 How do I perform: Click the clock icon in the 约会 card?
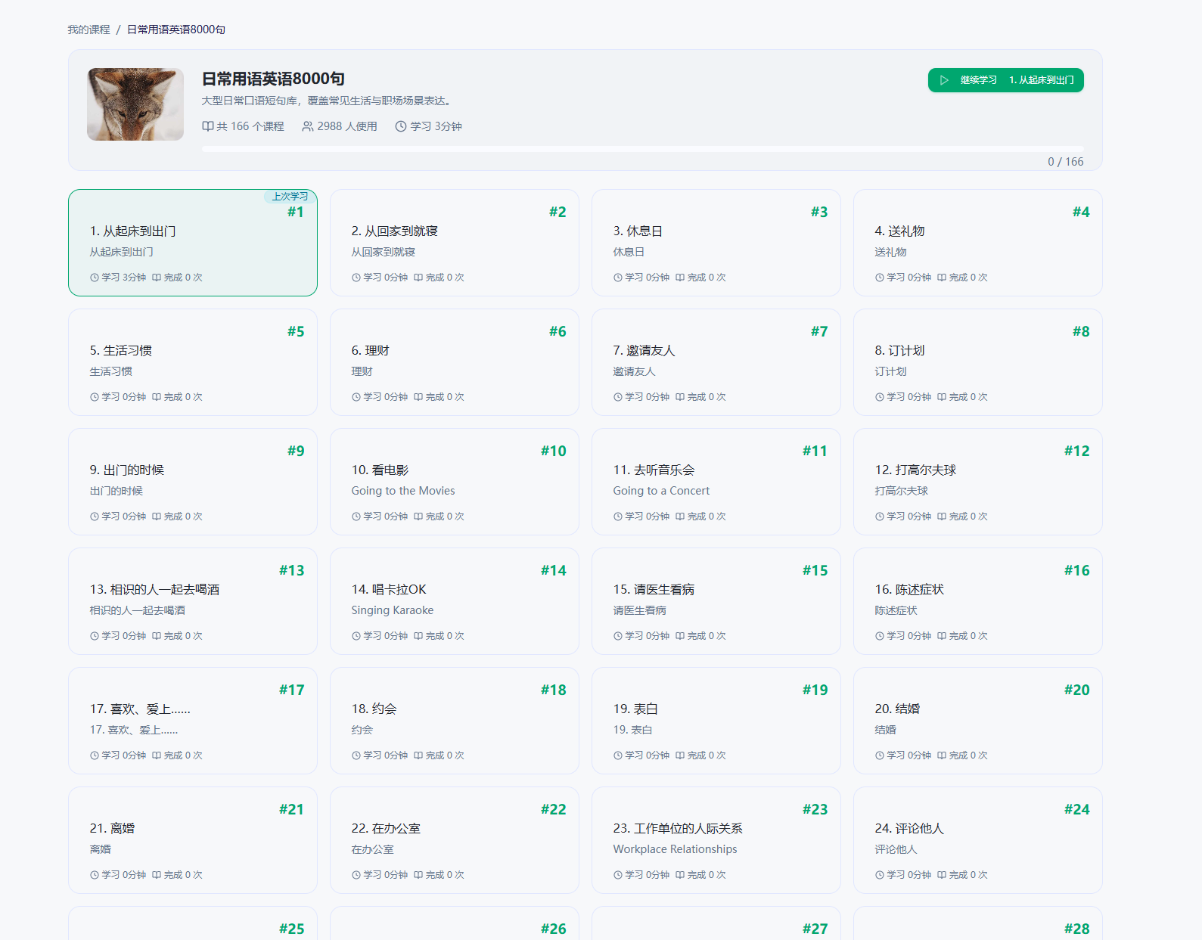pyautogui.click(x=356, y=755)
